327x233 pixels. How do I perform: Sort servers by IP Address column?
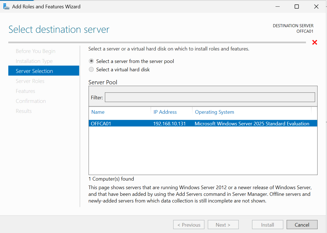point(165,112)
